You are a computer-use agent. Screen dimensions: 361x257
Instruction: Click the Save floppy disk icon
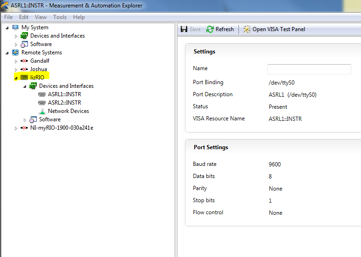[184, 29]
